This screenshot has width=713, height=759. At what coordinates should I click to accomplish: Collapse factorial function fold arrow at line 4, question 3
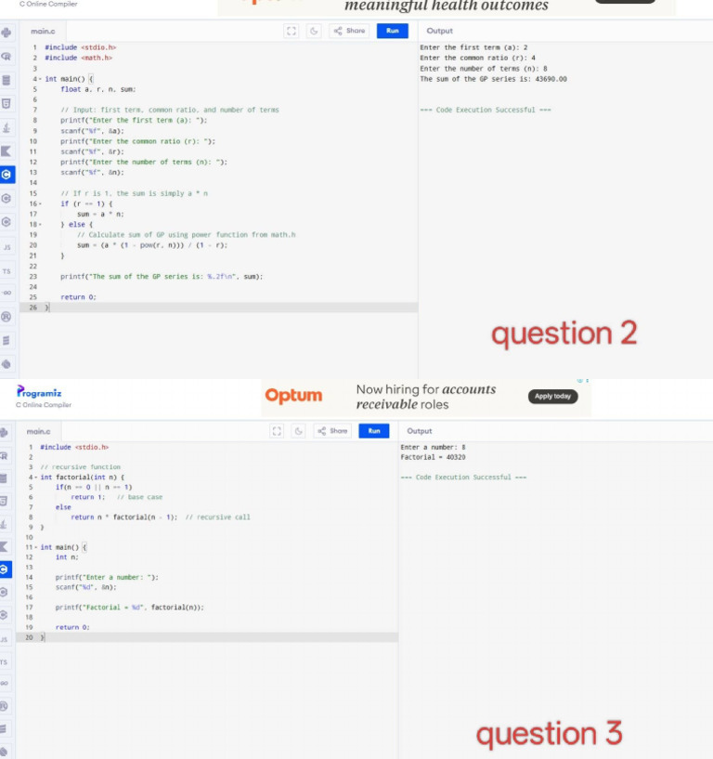36,478
